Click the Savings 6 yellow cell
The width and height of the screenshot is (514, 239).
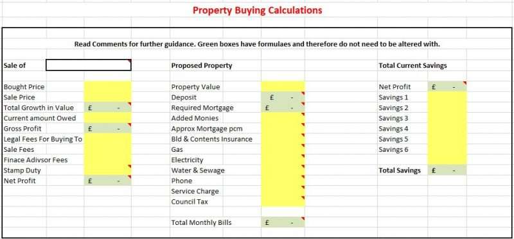[447, 149]
